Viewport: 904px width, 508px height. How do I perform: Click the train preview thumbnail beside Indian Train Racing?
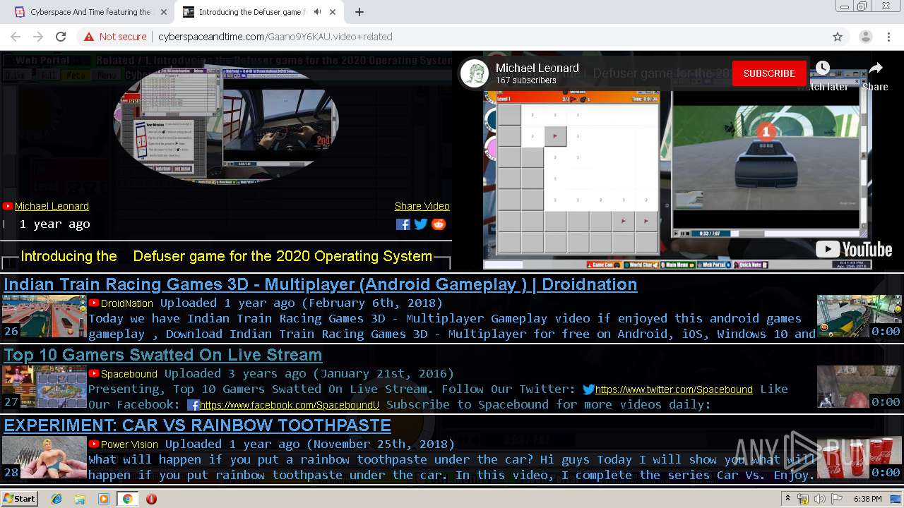[859, 316]
